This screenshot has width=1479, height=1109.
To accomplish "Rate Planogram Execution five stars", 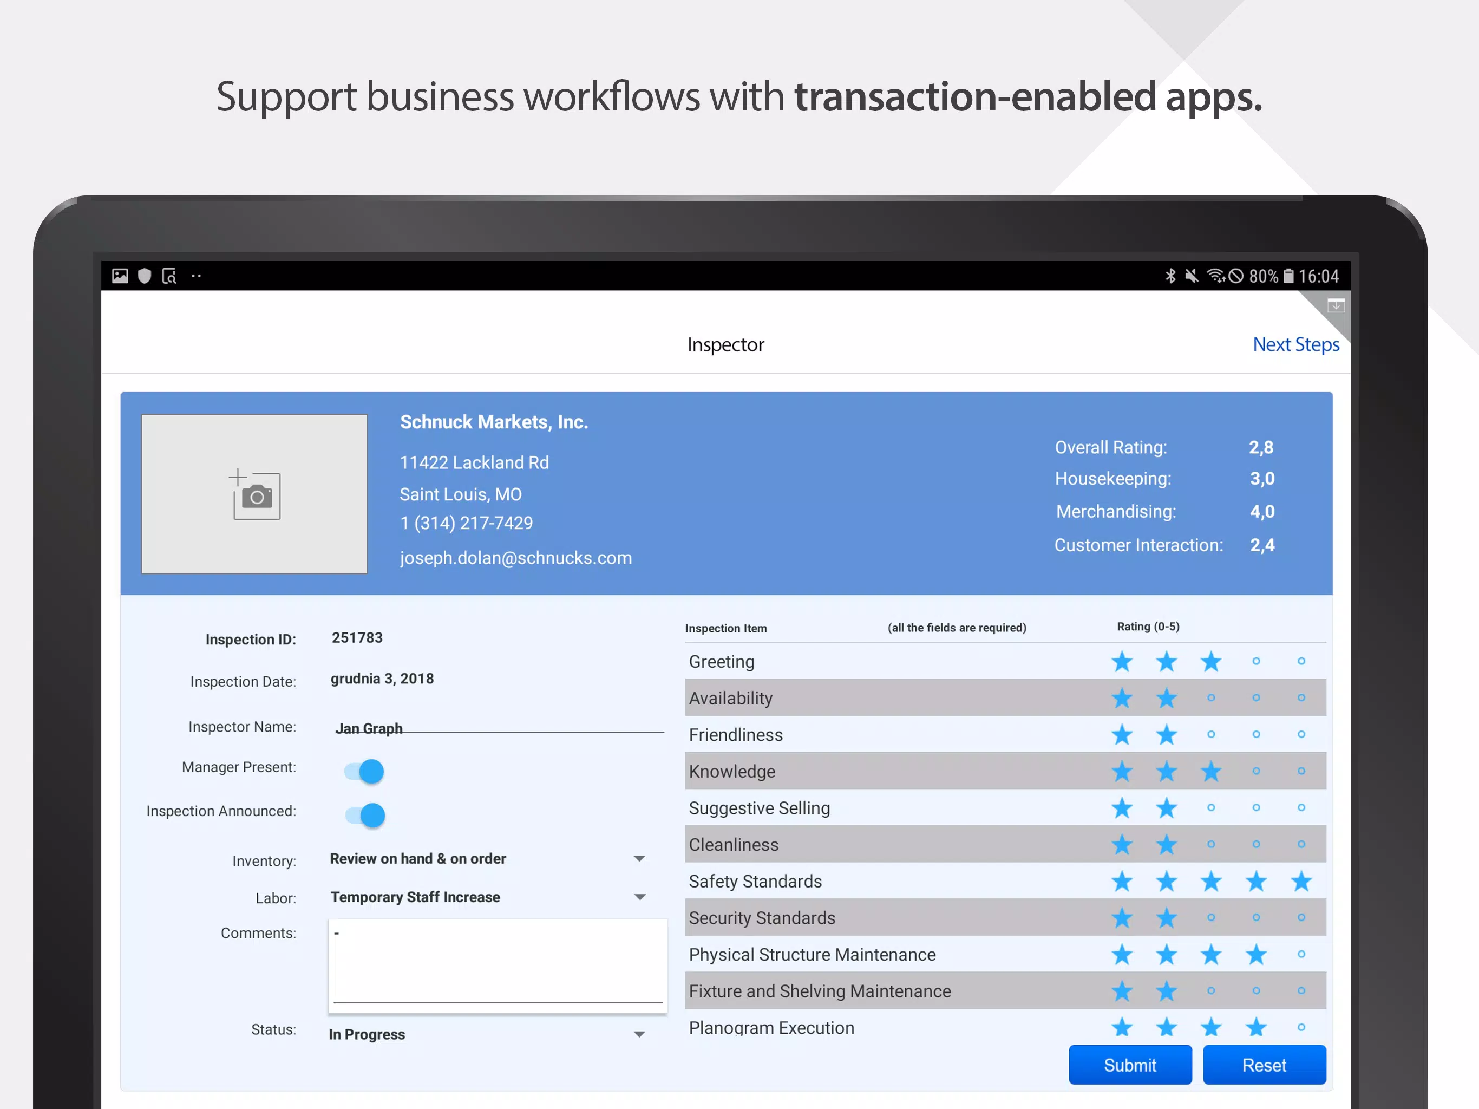I will (x=1300, y=1027).
